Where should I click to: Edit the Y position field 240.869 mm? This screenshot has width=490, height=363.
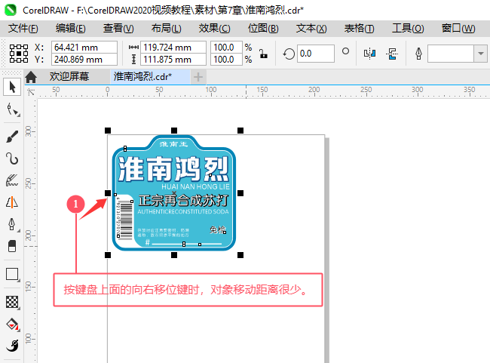(84, 60)
